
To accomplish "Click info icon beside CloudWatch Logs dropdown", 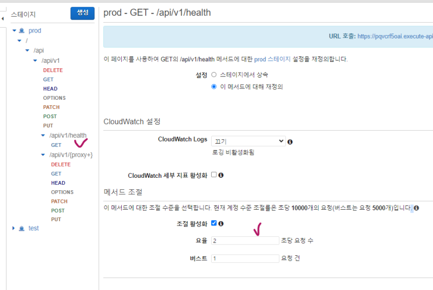I will click(x=290, y=142).
